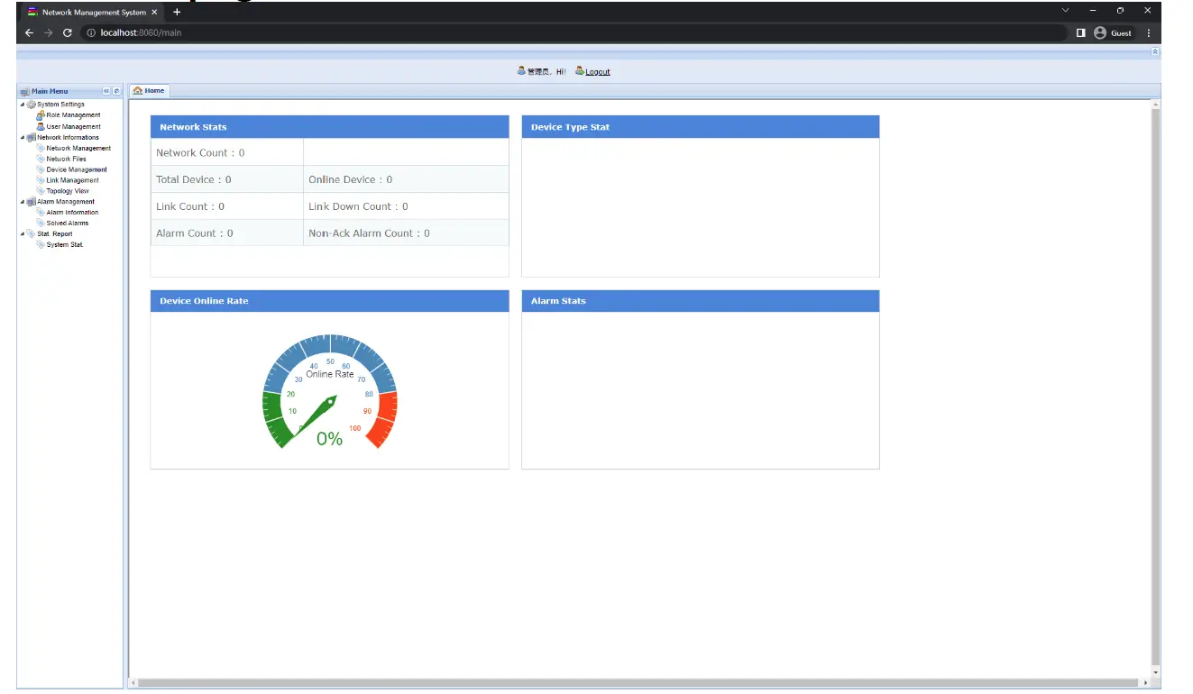Collapse the Alarm Management node
The height and width of the screenshot is (694, 1193).
tap(22, 201)
